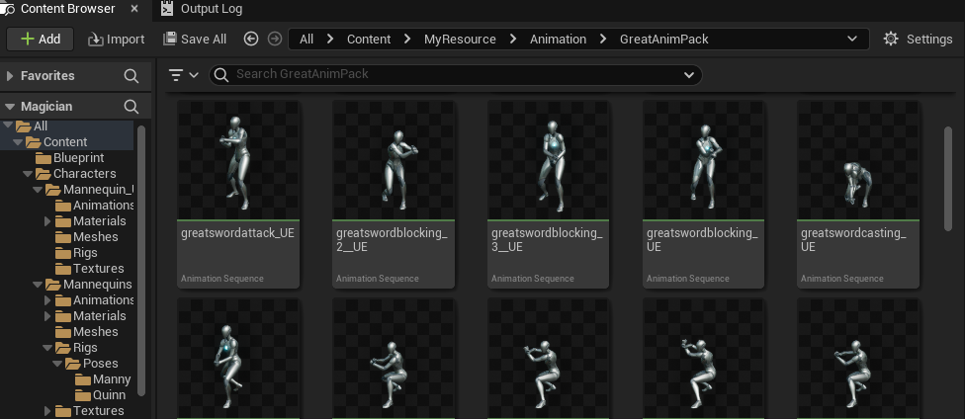The width and height of the screenshot is (965, 419).
Task: Select 'Animation' in the breadcrumb path
Action: pos(559,39)
